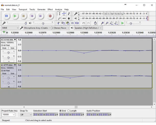Viewport: 156px width, 125px height.
Task: Select the Zoom magnifier tool
Action: click(60, 18)
